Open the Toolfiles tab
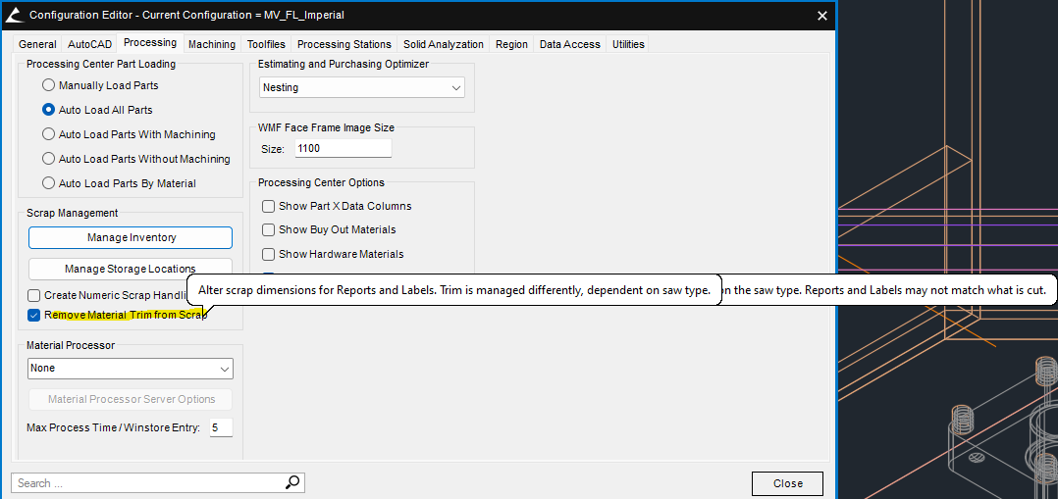Viewport: 1058px width, 499px height. pyautogui.click(x=266, y=44)
